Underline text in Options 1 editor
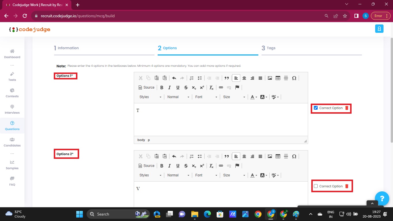 point(178,87)
